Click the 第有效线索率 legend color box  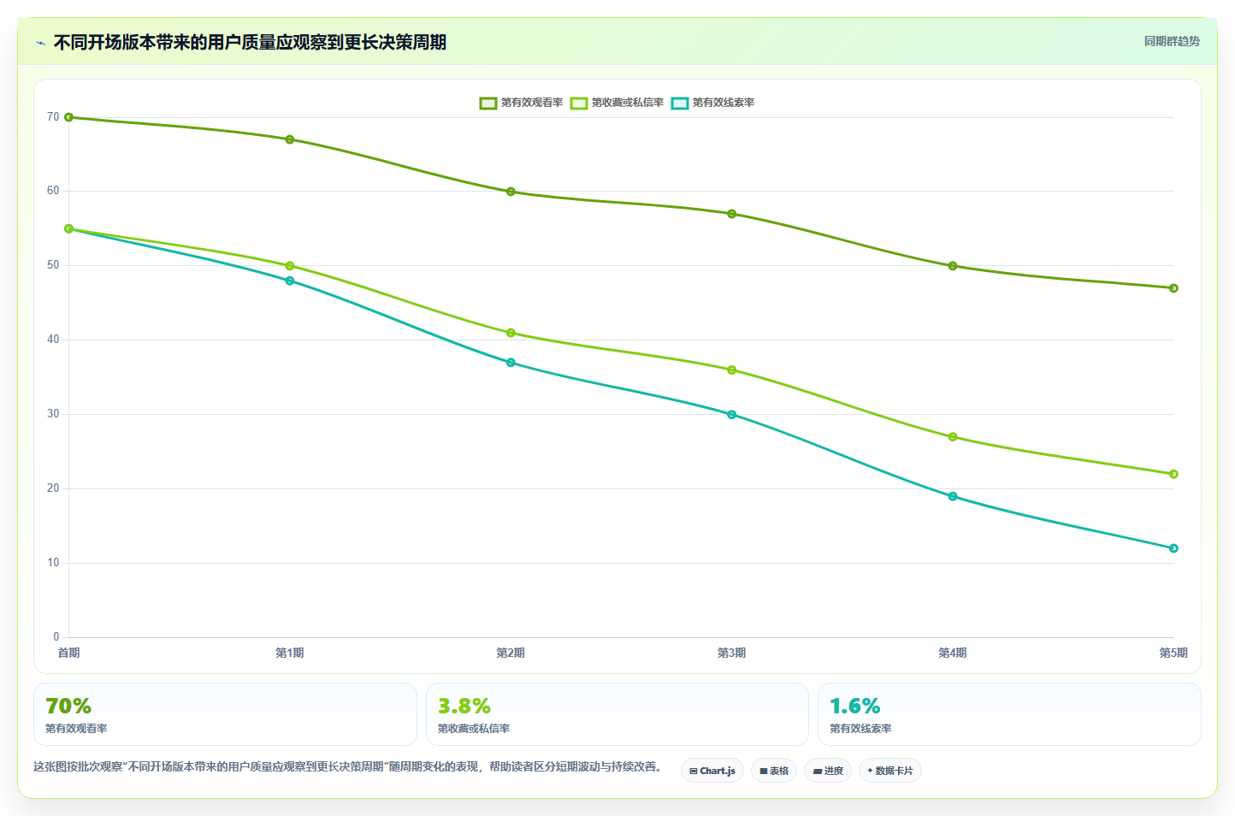(x=680, y=103)
